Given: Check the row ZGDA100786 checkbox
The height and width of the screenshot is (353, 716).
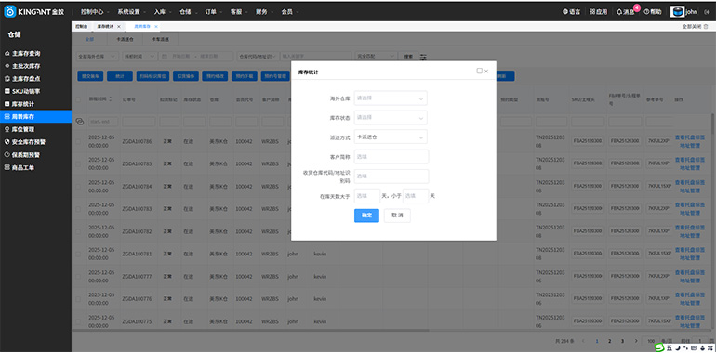Looking at the screenshot, I should [x=78, y=142].
